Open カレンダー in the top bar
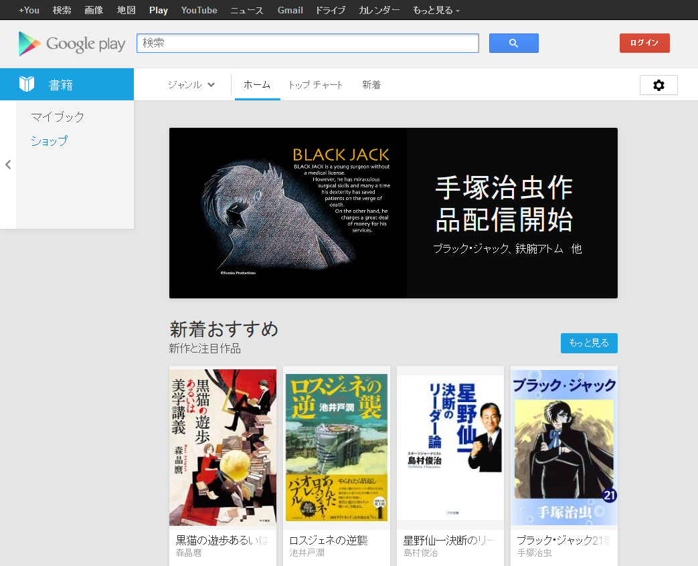698x566 pixels. coord(379,10)
